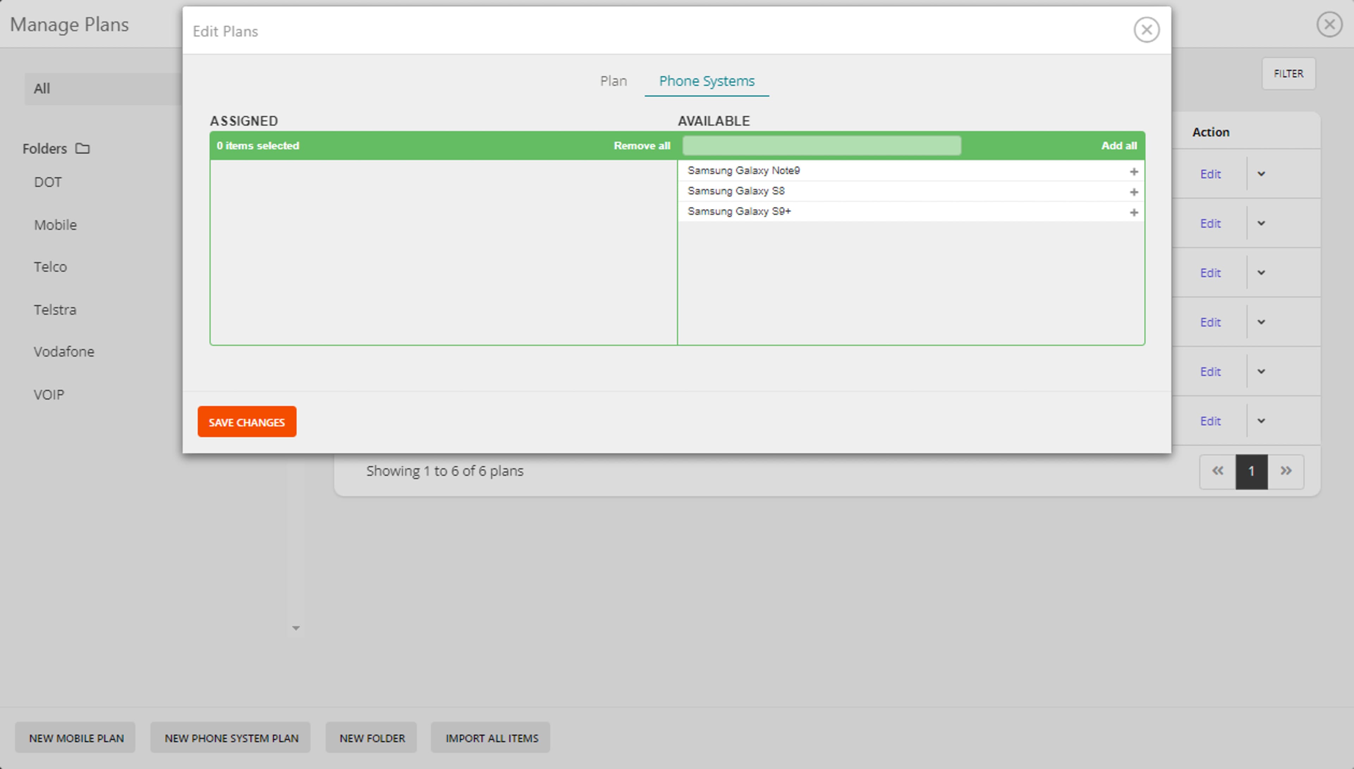Screen dimensions: 1354x769
Task: Click the folder icon beside Folders
Action: pyautogui.click(x=83, y=148)
